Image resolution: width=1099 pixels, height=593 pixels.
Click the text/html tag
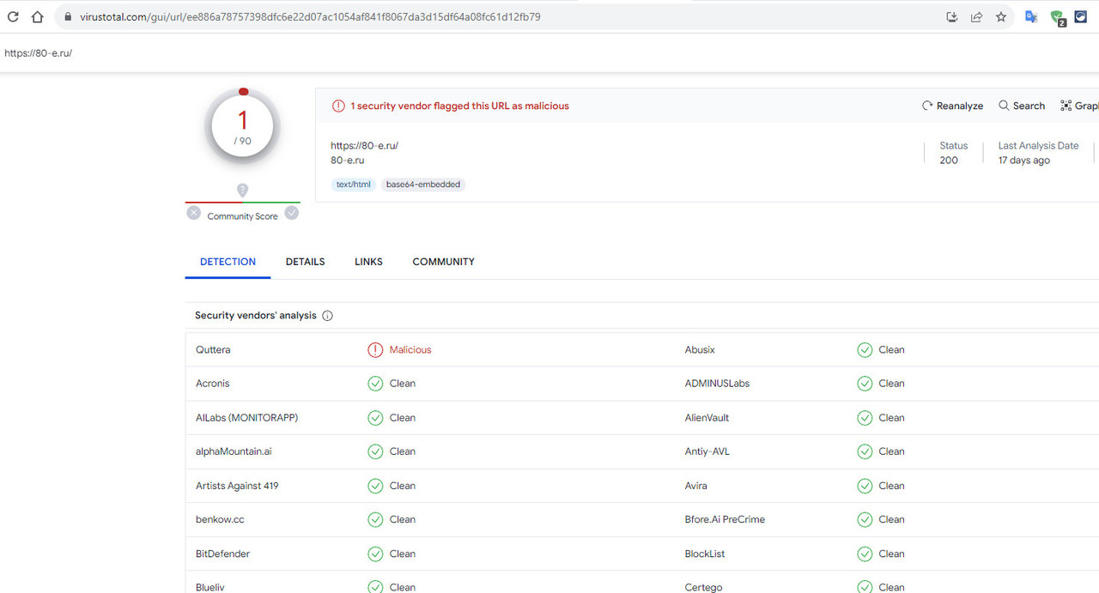click(x=354, y=185)
